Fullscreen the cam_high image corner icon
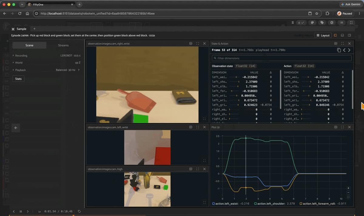This screenshot has height=216, width=364. point(204,203)
